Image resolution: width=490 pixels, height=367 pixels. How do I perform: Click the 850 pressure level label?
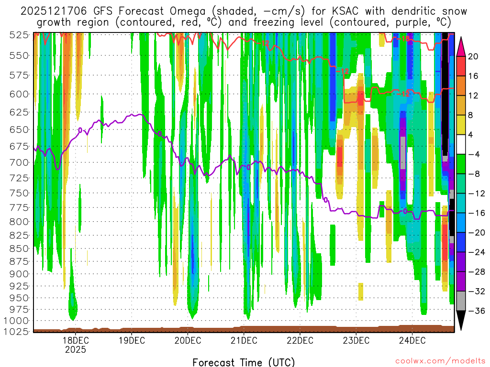(x=19, y=248)
